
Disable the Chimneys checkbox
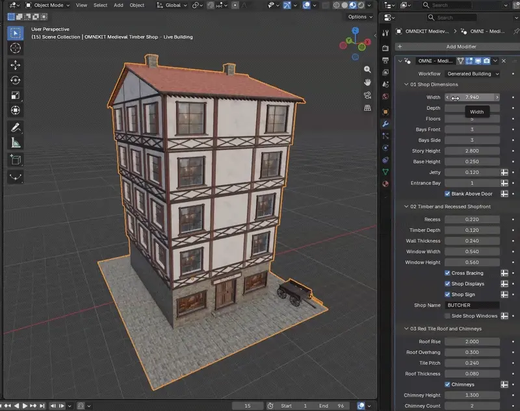(x=447, y=384)
